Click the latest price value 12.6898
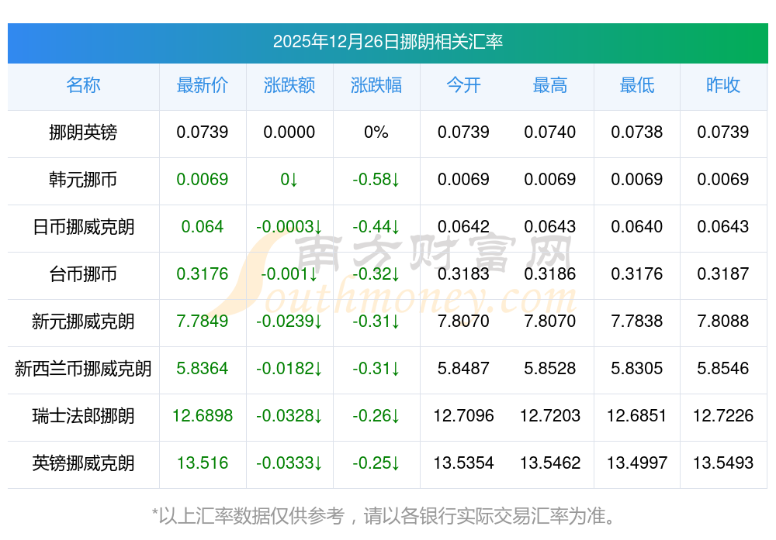The height and width of the screenshot is (540, 776). coord(203,416)
